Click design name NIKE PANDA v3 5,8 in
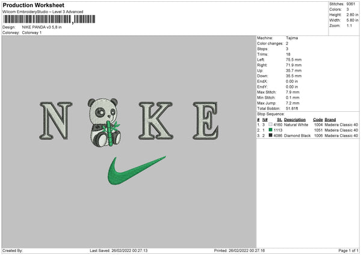The width and height of the screenshot is (361, 255). (x=42, y=27)
